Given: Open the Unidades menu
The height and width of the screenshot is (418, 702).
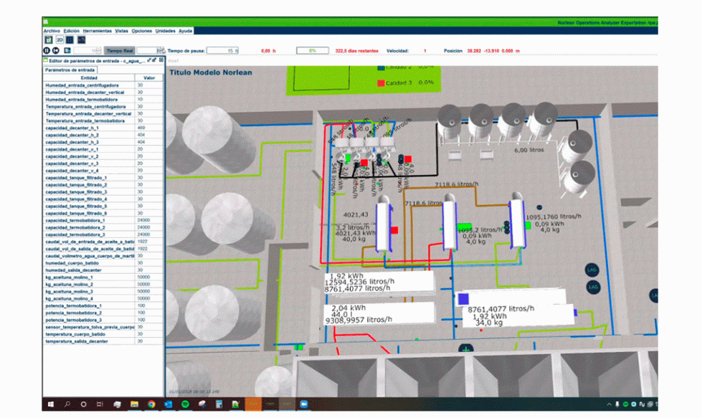Looking at the screenshot, I should tap(165, 31).
